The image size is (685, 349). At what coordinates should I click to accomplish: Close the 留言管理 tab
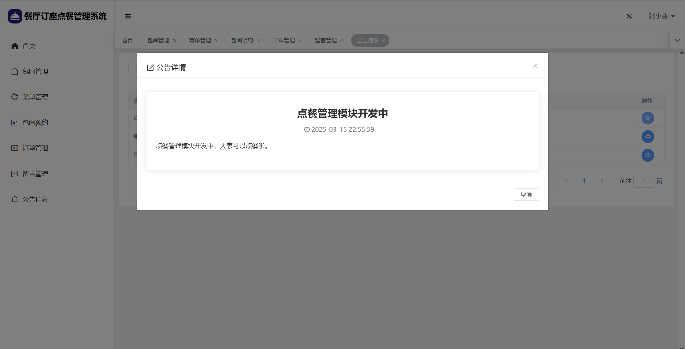[342, 41]
